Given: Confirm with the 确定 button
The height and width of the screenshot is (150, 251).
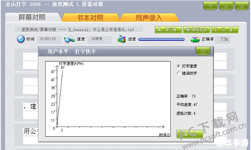Looking at the screenshot, I should coord(190,134).
